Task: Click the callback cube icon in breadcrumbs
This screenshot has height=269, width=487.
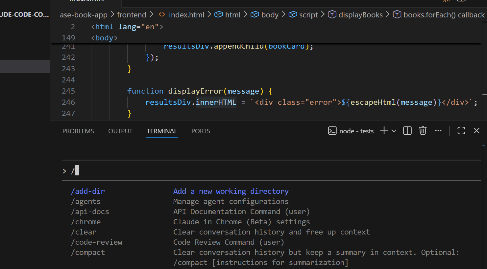Action: point(397,14)
